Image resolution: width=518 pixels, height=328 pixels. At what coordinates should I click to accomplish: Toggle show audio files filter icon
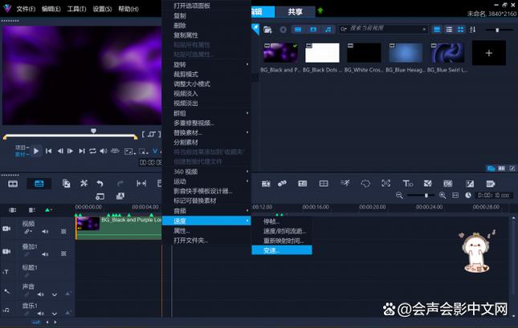point(328,30)
